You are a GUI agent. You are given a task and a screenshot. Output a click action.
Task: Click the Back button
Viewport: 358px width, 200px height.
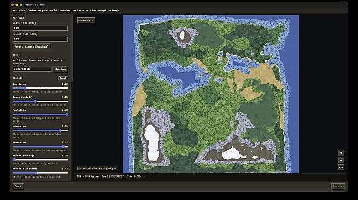[x=18, y=186]
